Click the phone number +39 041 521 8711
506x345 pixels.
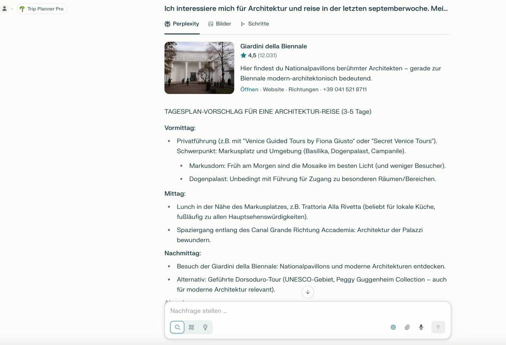click(x=345, y=89)
